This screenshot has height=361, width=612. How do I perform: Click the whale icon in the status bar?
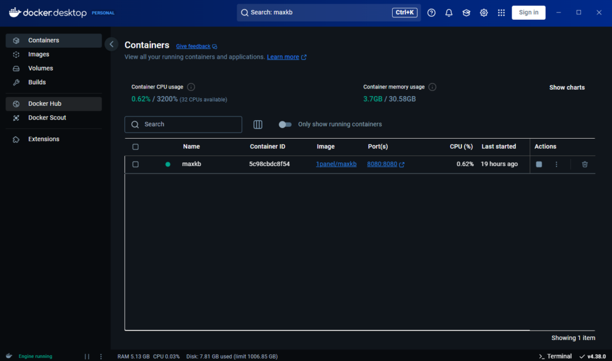(x=9, y=356)
